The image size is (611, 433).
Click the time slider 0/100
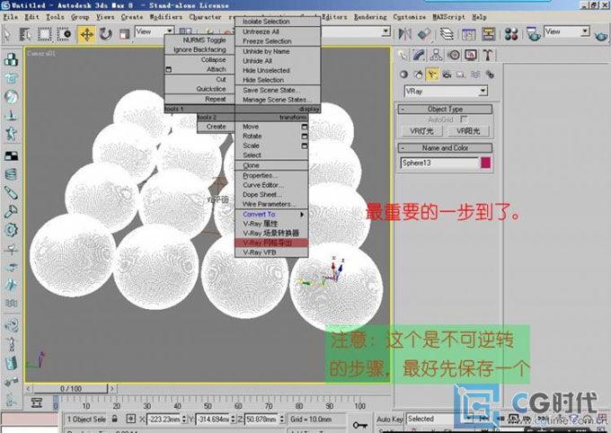pyautogui.click(x=70, y=389)
